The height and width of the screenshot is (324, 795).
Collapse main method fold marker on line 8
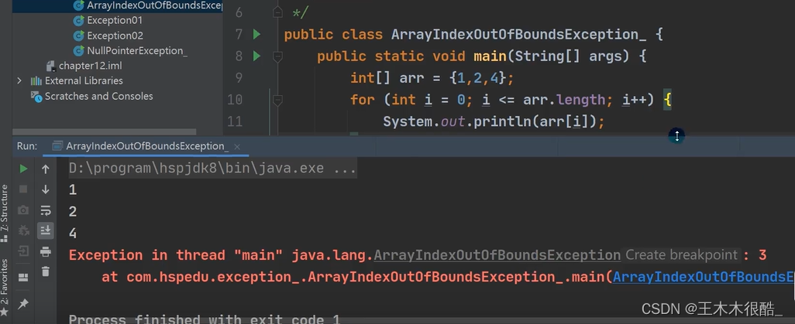[x=277, y=56]
